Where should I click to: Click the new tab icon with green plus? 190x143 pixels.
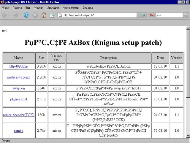53,15
